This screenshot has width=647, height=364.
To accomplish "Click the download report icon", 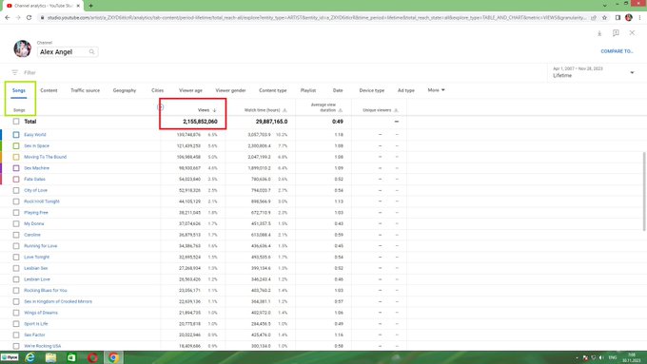I will click(599, 33).
